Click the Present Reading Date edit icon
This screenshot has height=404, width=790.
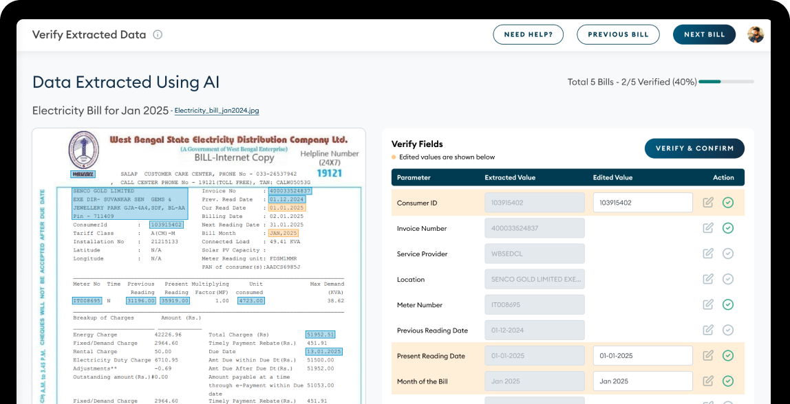coord(707,355)
